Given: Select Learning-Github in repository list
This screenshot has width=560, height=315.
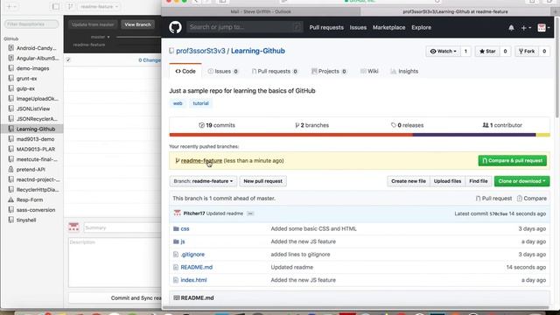Looking at the screenshot, I should tap(32, 129).
